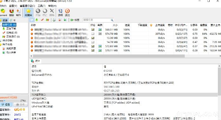
Task: Open a Torrent file from the toolbar
Action: tap(3, 13)
